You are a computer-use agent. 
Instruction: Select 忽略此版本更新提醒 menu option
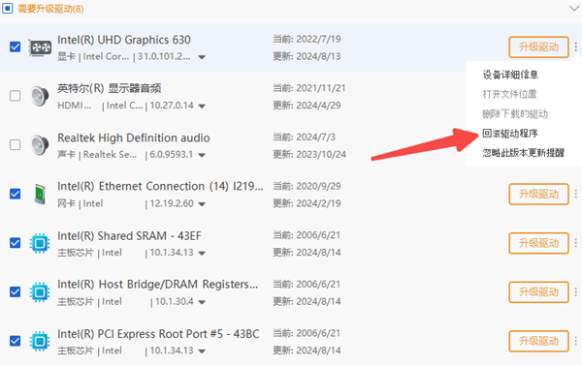(x=524, y=153)
